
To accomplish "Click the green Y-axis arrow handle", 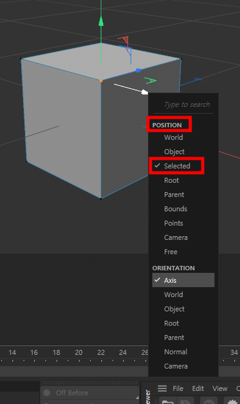I will click(101, 22).
